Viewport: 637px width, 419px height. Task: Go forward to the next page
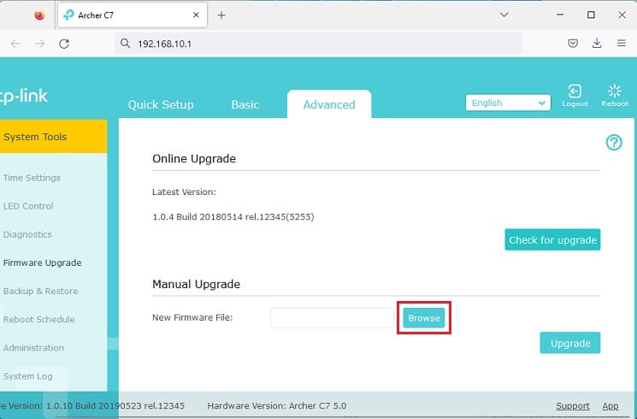click(40, 44)
